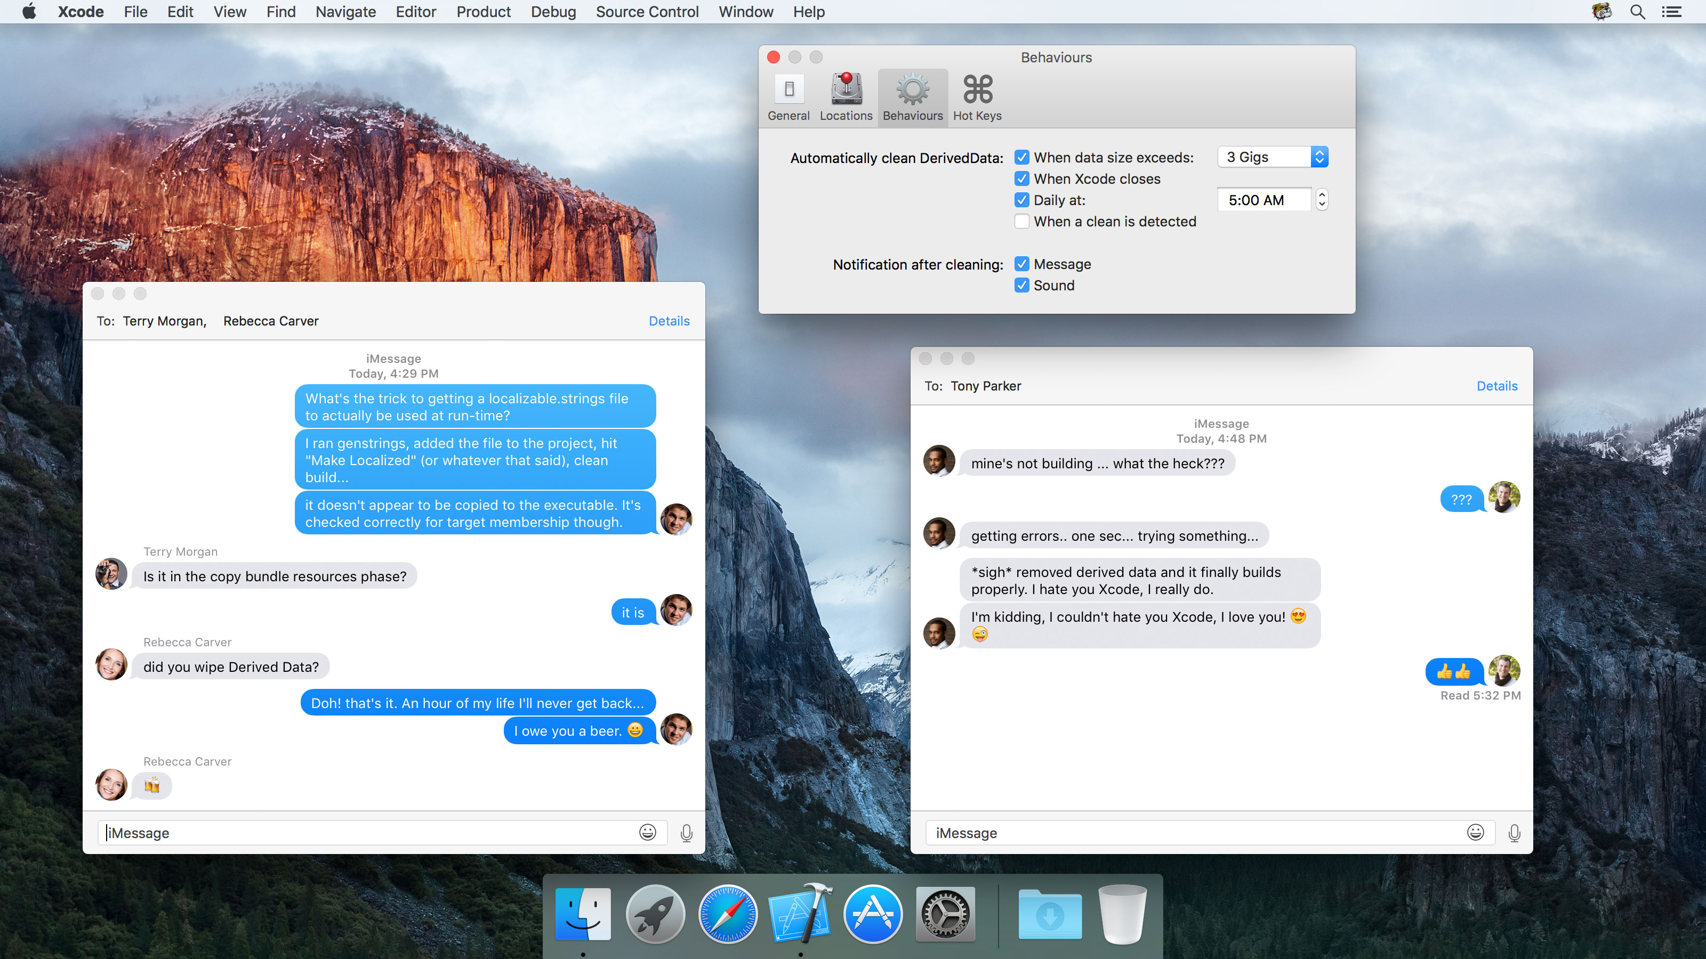The height and width of the screenshot is (959, 1706).
Task: Open Details in the Tony Parker conversation
Action: point(1496,386)
